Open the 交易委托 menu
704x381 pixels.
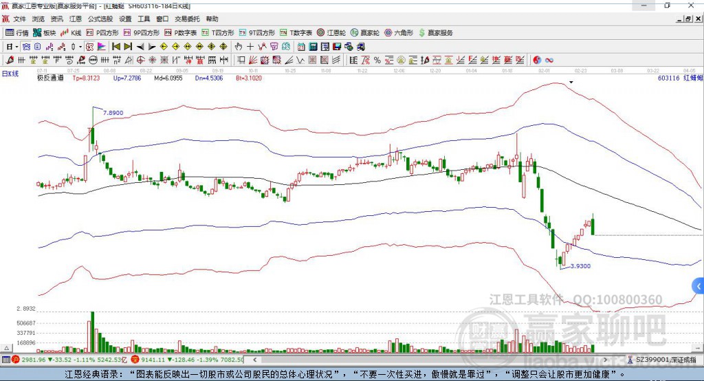(x=187, y=19)
